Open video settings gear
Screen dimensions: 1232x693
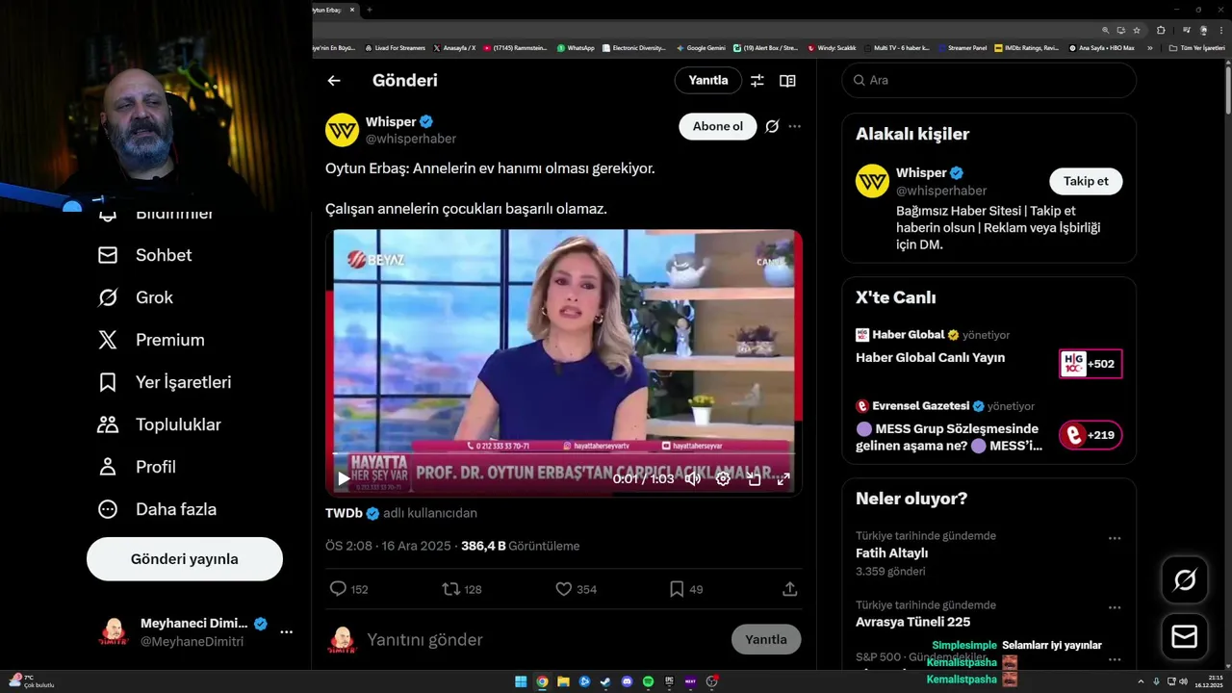coord(723,478)
